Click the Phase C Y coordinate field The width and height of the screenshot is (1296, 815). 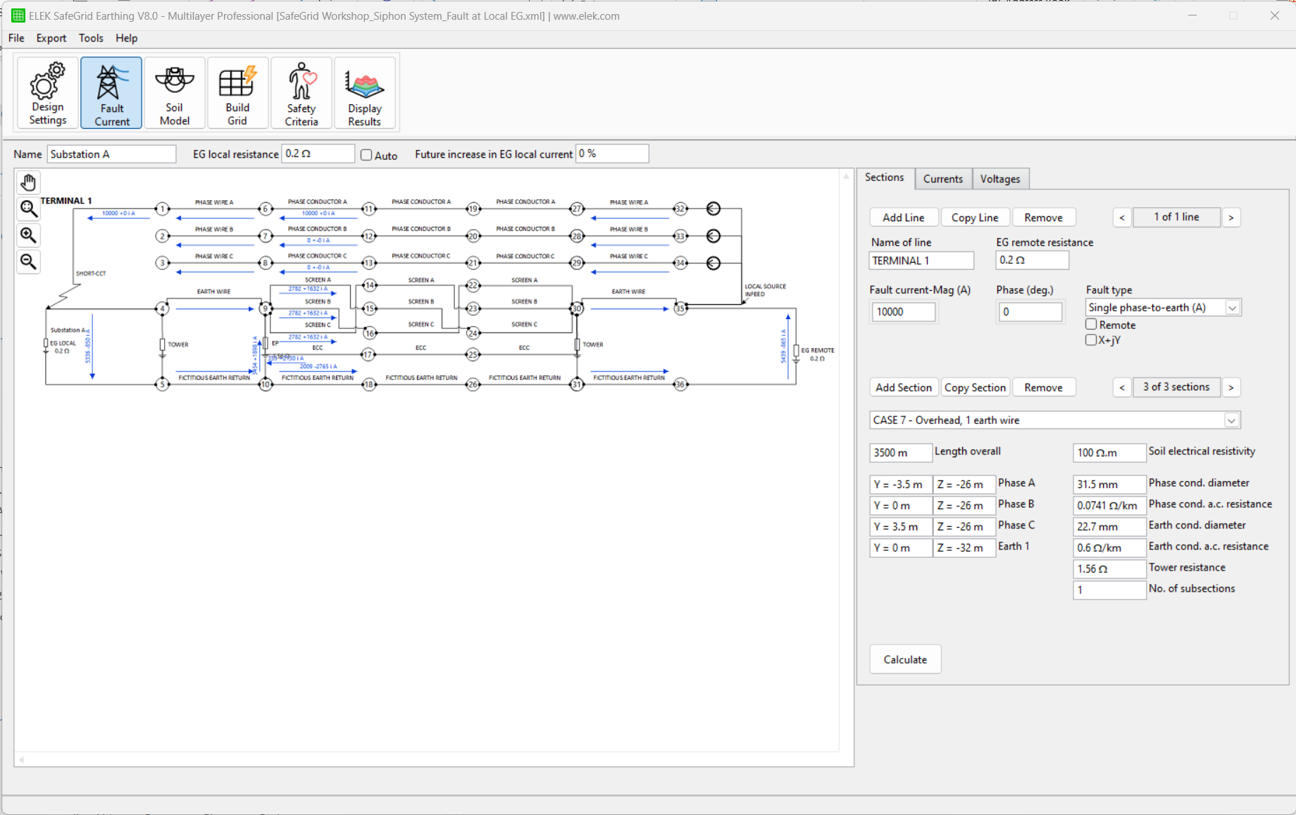pyautogui.click(x=901, y=527)
